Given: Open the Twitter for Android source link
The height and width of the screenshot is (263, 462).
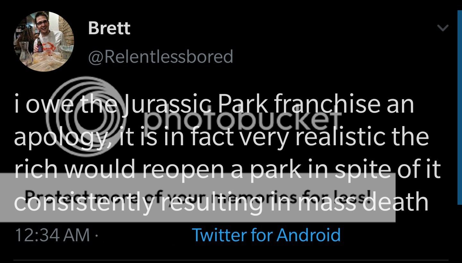Looking at the screenshot, I should point(266,235).
